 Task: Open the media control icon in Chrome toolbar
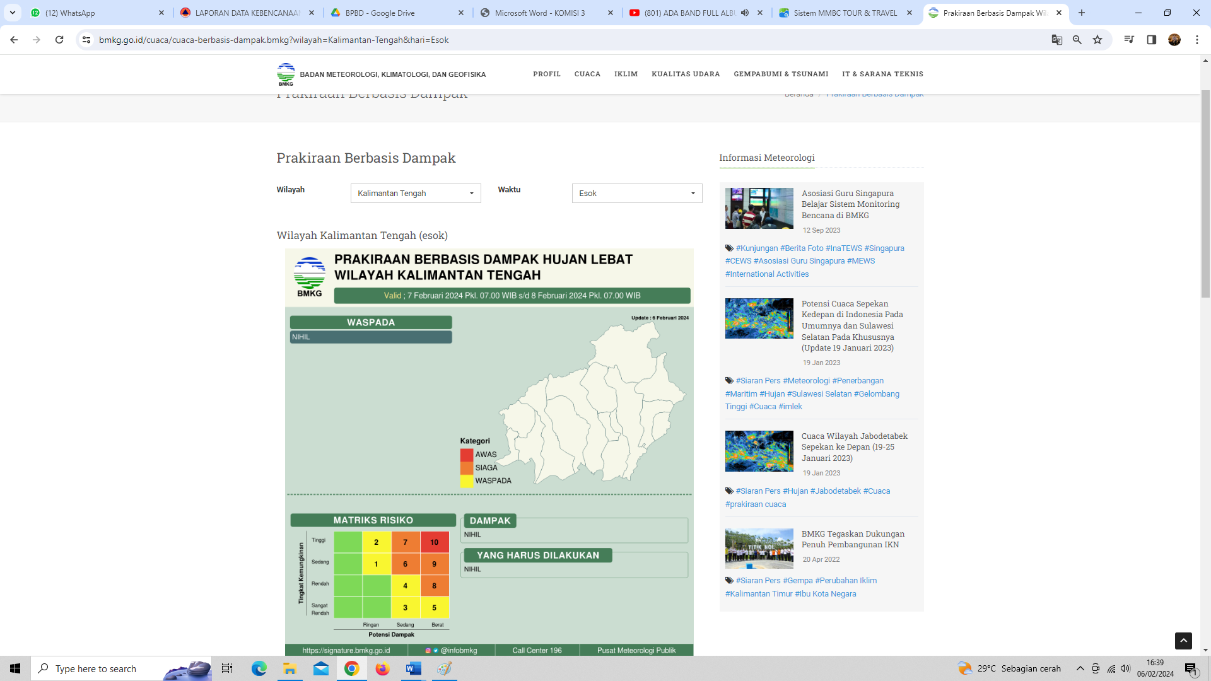pyautogui.click(x=1129, y=40)
